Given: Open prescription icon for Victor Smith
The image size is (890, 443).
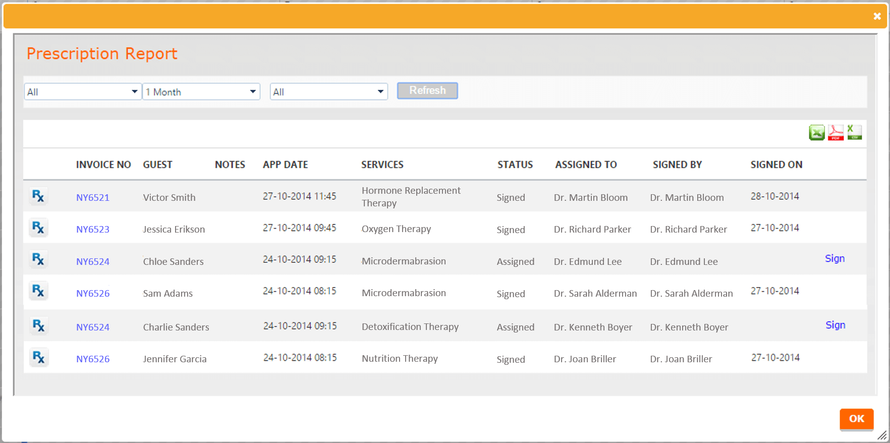Looking at the screenshot, I should click(x=38, y=196).
